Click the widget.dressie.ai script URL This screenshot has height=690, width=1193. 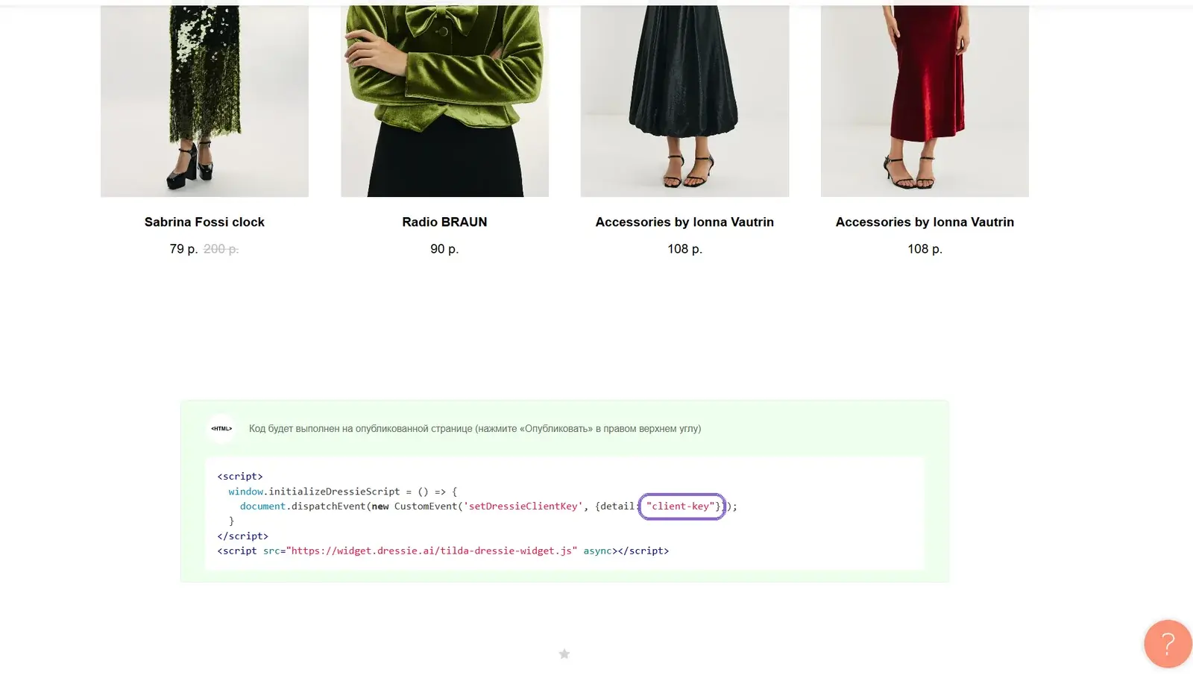(432, 551)
